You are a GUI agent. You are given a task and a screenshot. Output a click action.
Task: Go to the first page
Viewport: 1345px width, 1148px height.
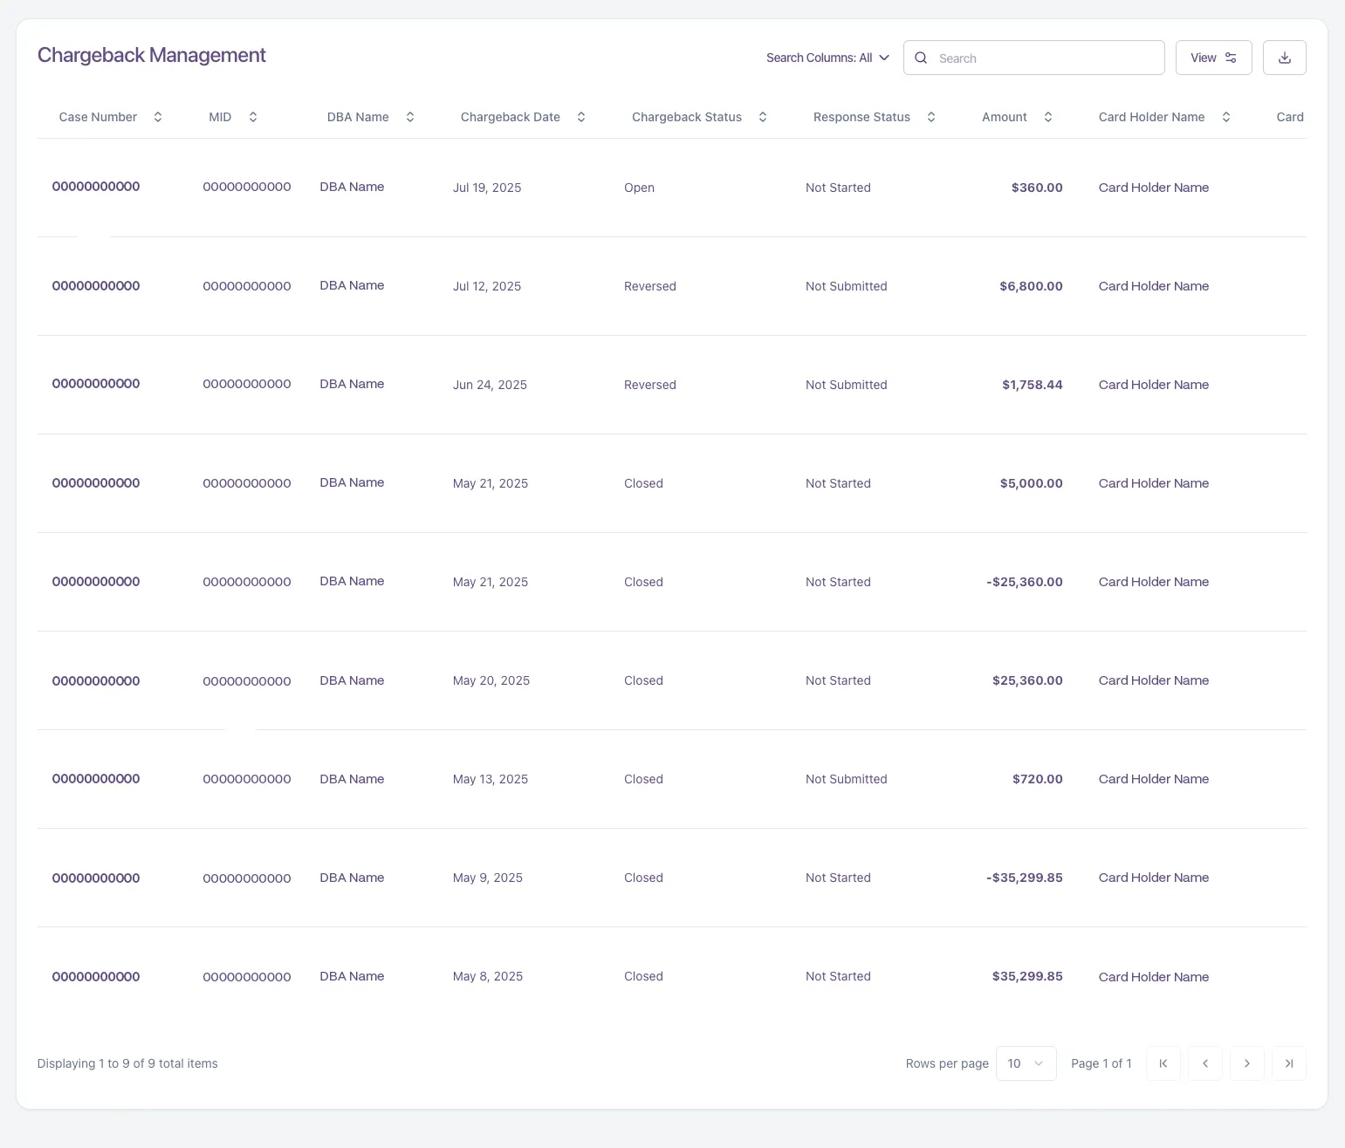[x=1163, y=1063]
